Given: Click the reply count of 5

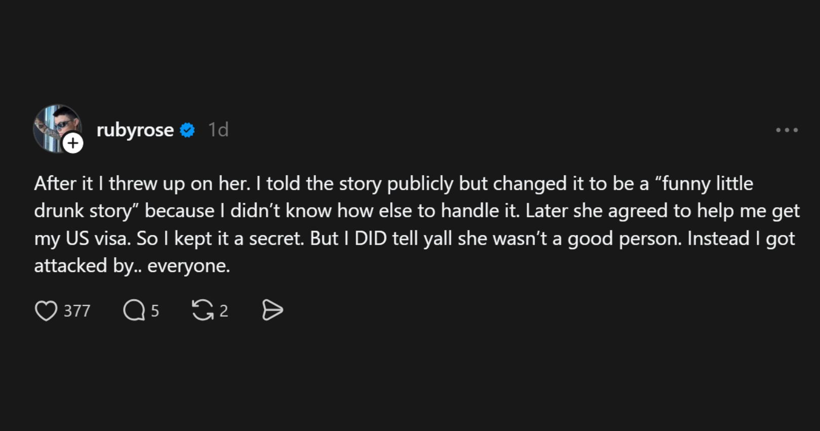Looking at the screenshot, I should (155, 311).
